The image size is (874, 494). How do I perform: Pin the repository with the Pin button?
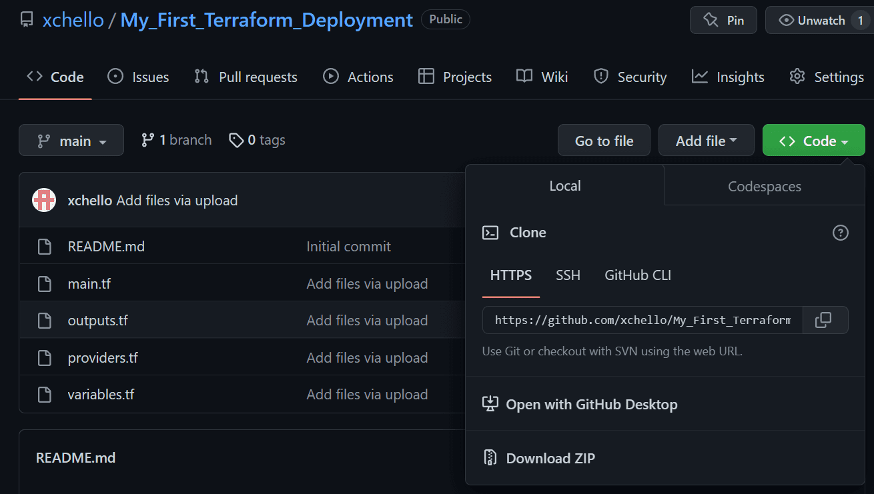coord(724,20)
